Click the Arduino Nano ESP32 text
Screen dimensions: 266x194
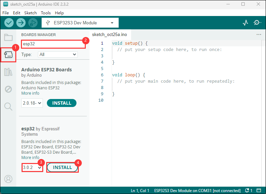(x=40, y=88)
